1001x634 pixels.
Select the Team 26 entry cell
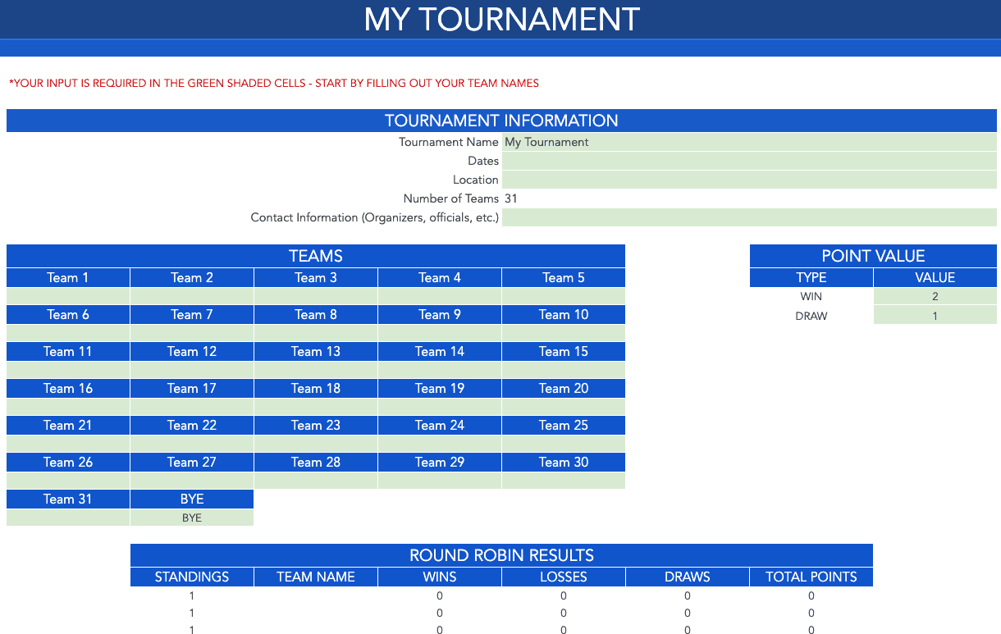(x=67, y=480)
